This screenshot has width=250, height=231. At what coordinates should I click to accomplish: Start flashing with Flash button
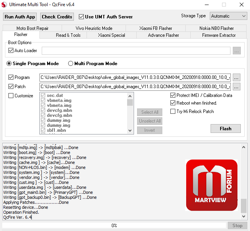coord(225,129)
